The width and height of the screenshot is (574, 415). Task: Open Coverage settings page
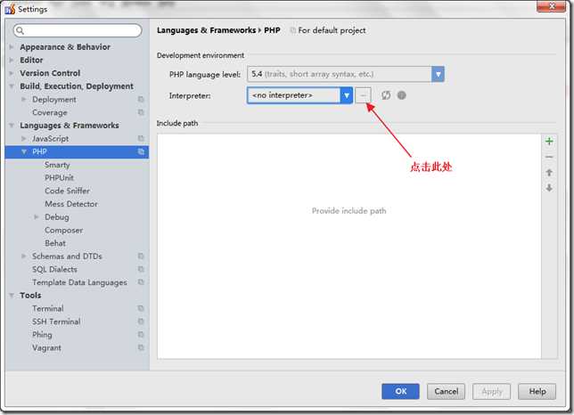[x=49, y=112]
